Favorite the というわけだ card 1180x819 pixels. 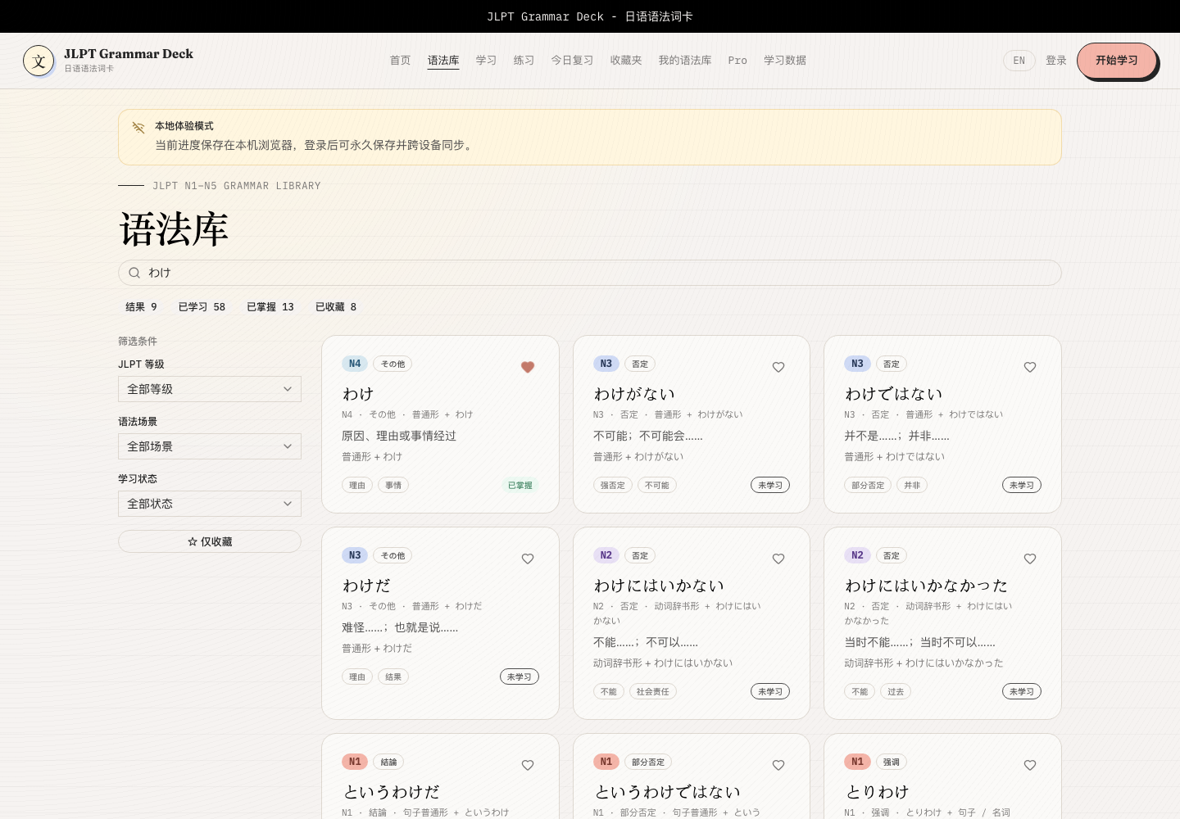[528, 765]
